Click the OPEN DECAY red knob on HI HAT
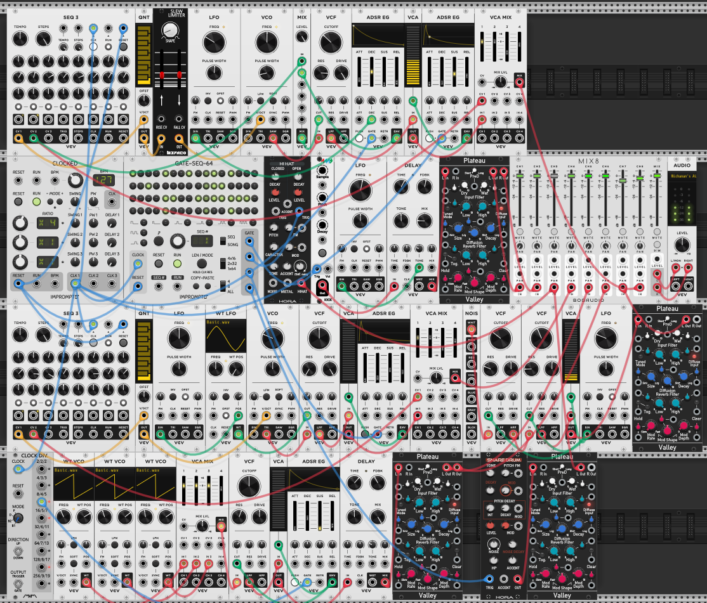The height and width of the screenshot is (603, 707). (x=299, y=192)
